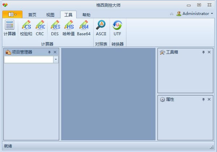The image size is (217, 152).
Task: Click the resize grip in status bar
Action: pos(212,147)
